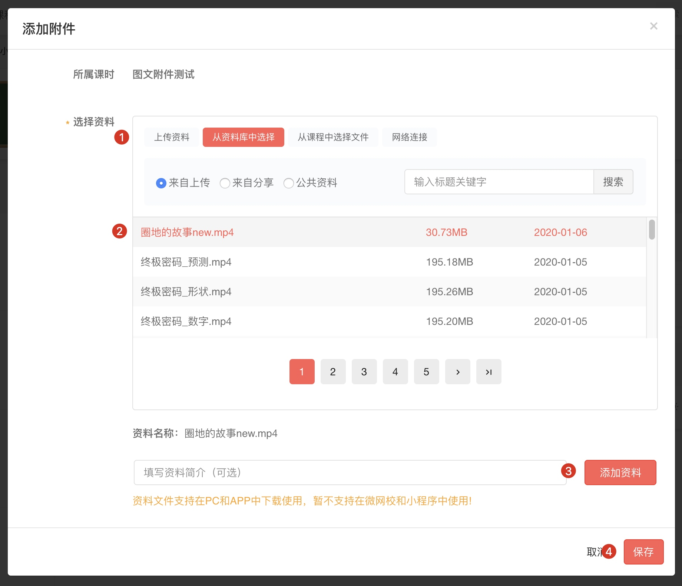Click the 195.26MB size cell
The image size is (682, 586).
click(x=450, y=292)
